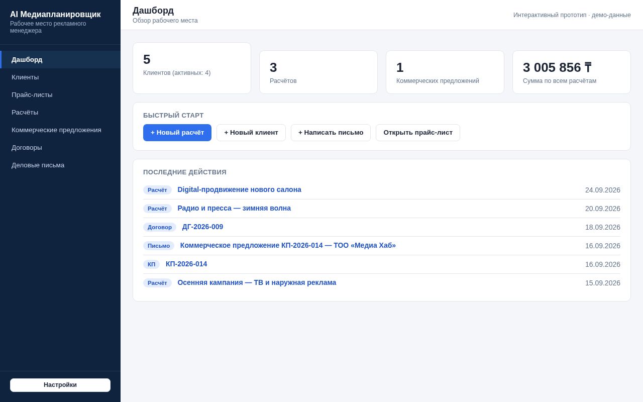Click the date 18.09.2026
Viewport: 643px width, 402px height.
point(603,227)
